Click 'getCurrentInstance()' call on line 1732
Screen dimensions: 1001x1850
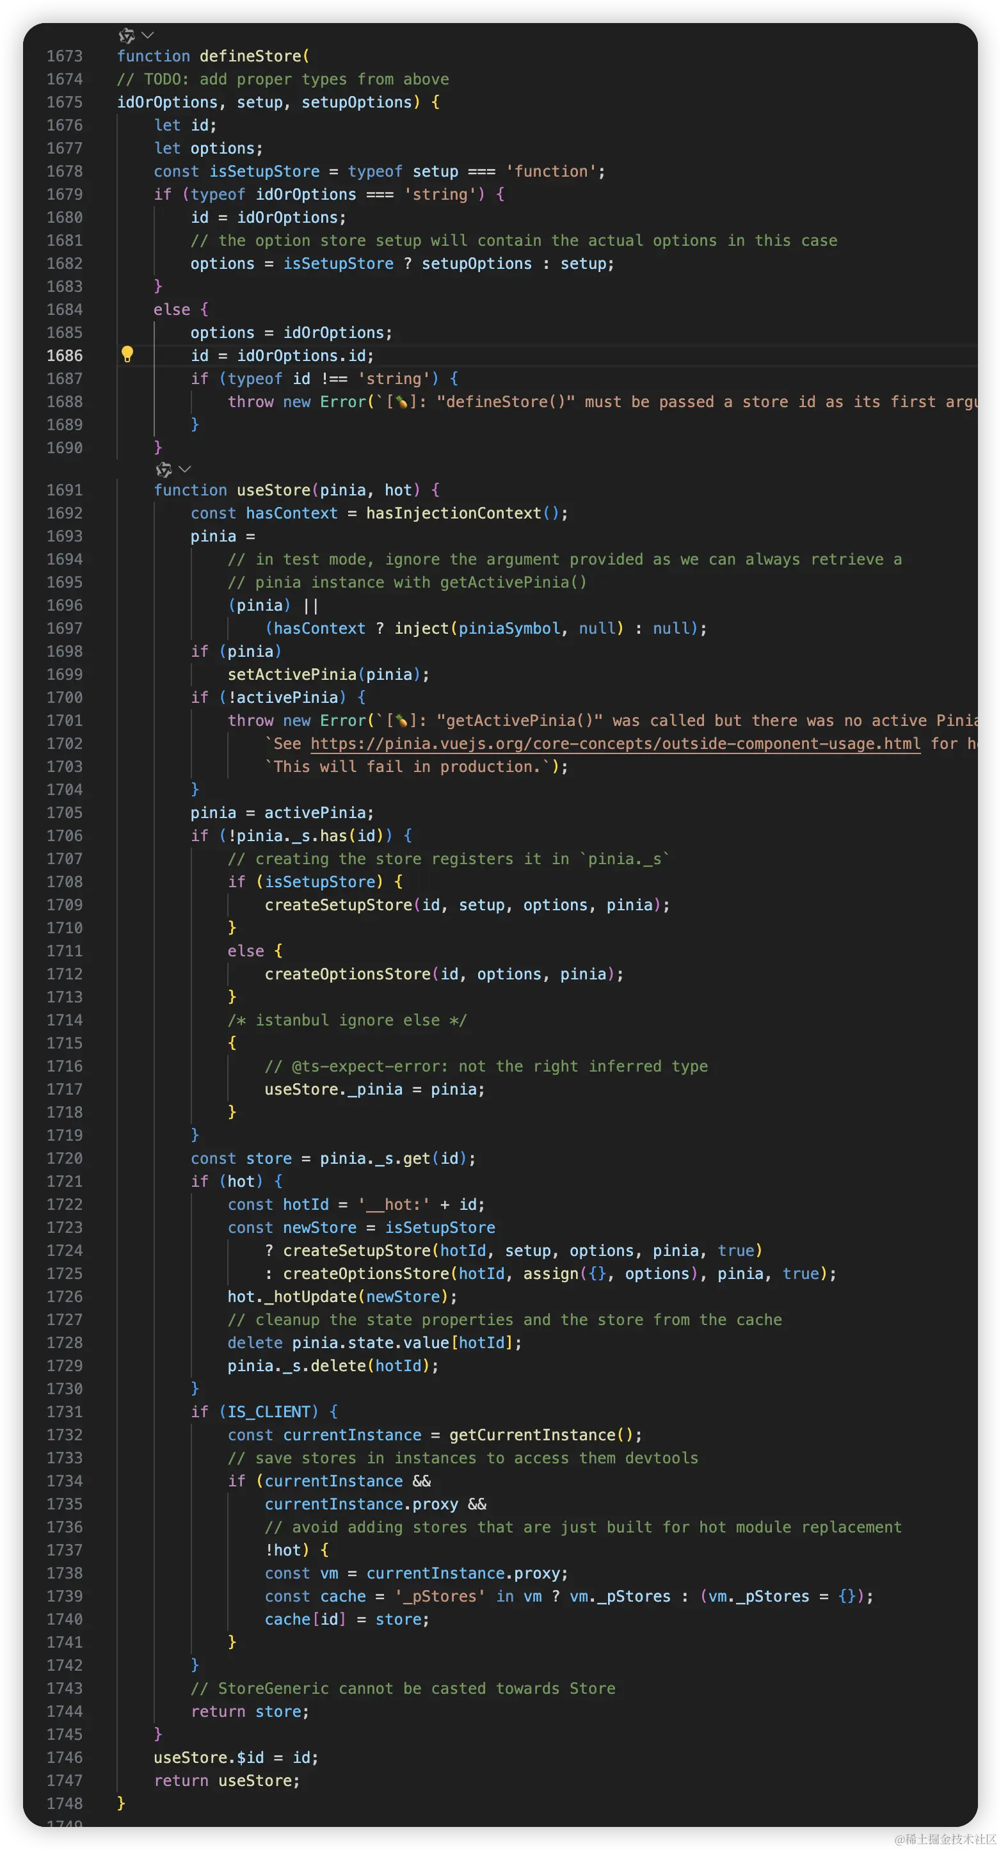click(x=541, y=1435)
